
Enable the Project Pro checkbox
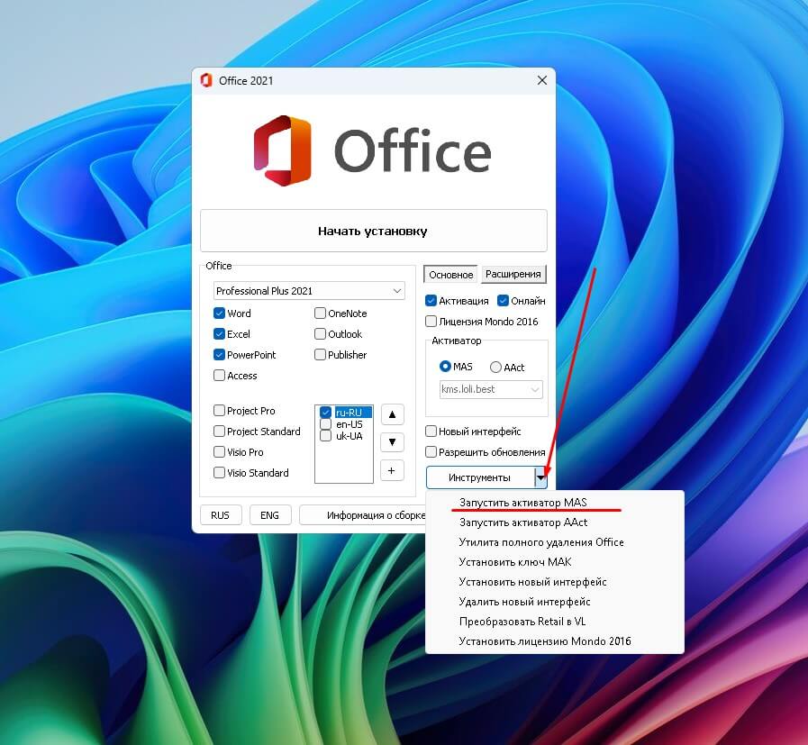pos(219,410)
